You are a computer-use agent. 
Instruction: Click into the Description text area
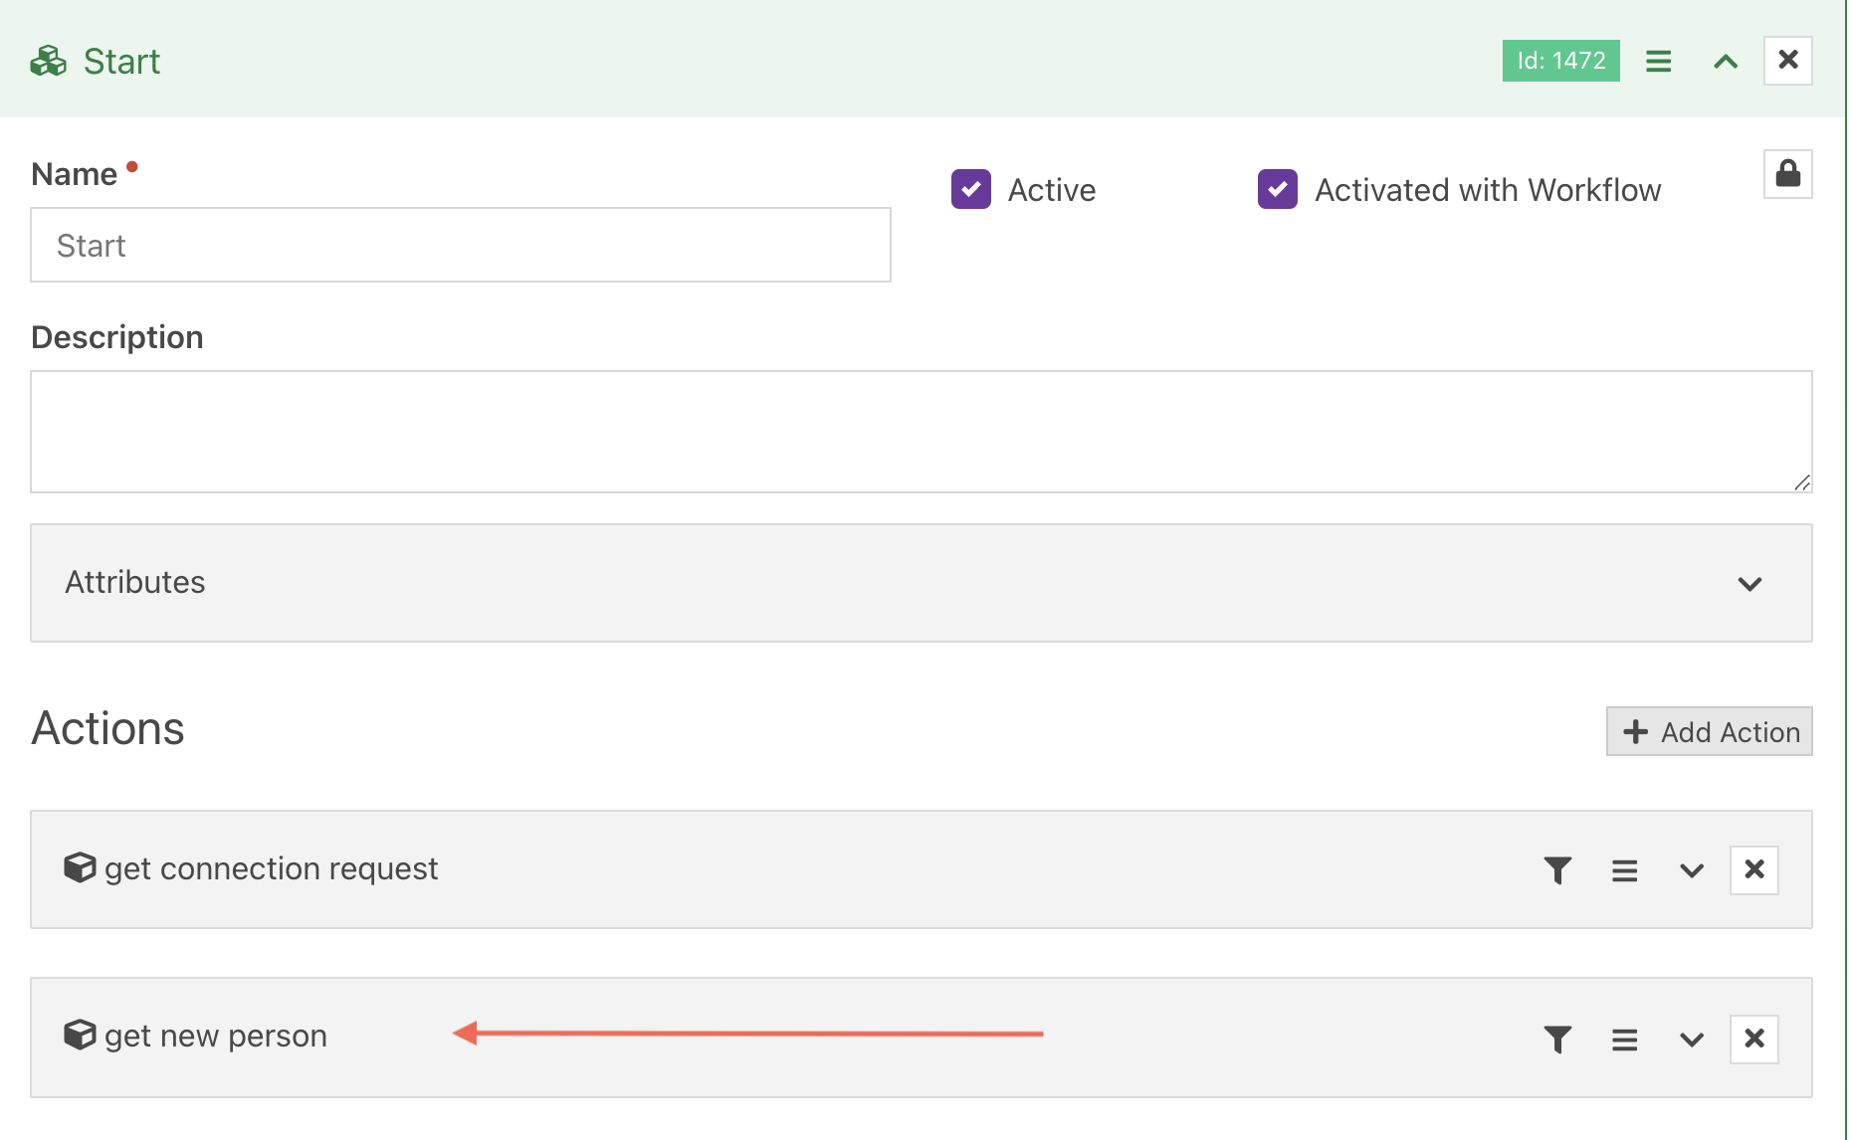pos(922,432)
